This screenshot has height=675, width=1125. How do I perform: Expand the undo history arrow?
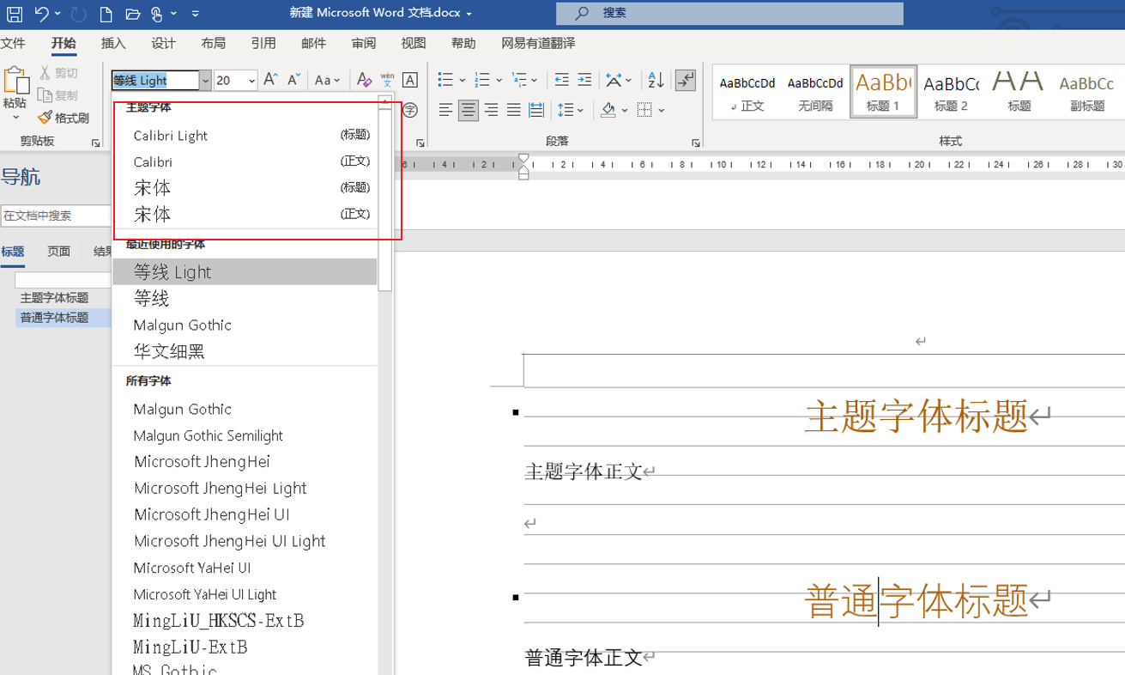coord(57,14)
